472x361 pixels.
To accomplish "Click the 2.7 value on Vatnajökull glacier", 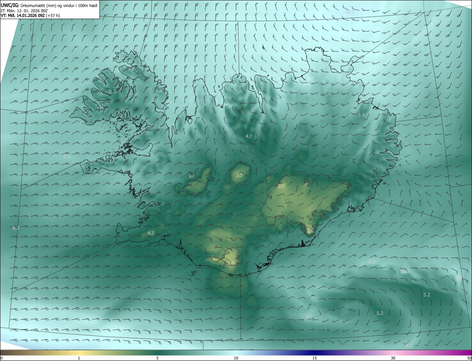I will 281,186.
